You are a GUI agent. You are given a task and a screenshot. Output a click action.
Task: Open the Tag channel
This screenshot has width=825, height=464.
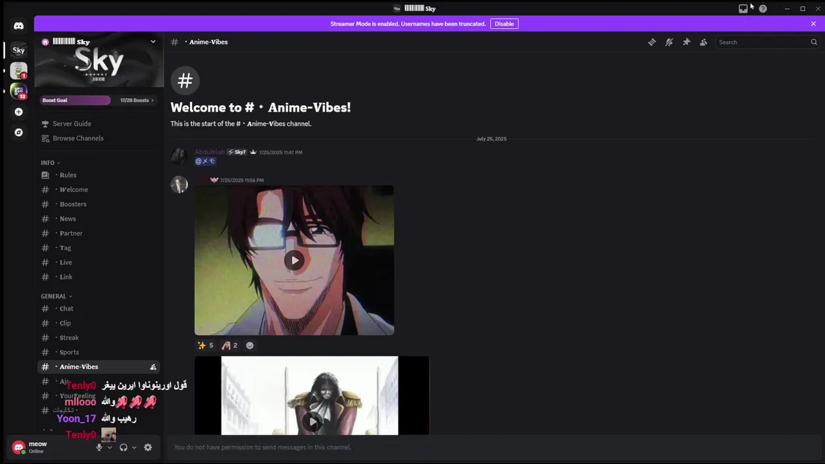coord(99,248)
